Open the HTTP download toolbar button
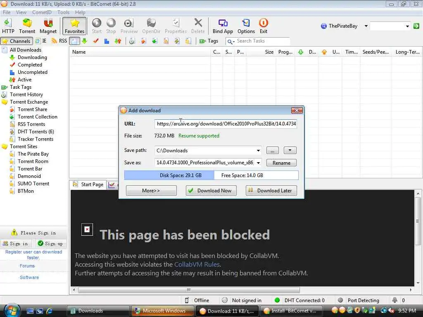 point(8,26)
